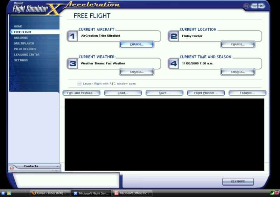
Task: Click the white chat box below Contacts
Action: (x=67, y=180)
